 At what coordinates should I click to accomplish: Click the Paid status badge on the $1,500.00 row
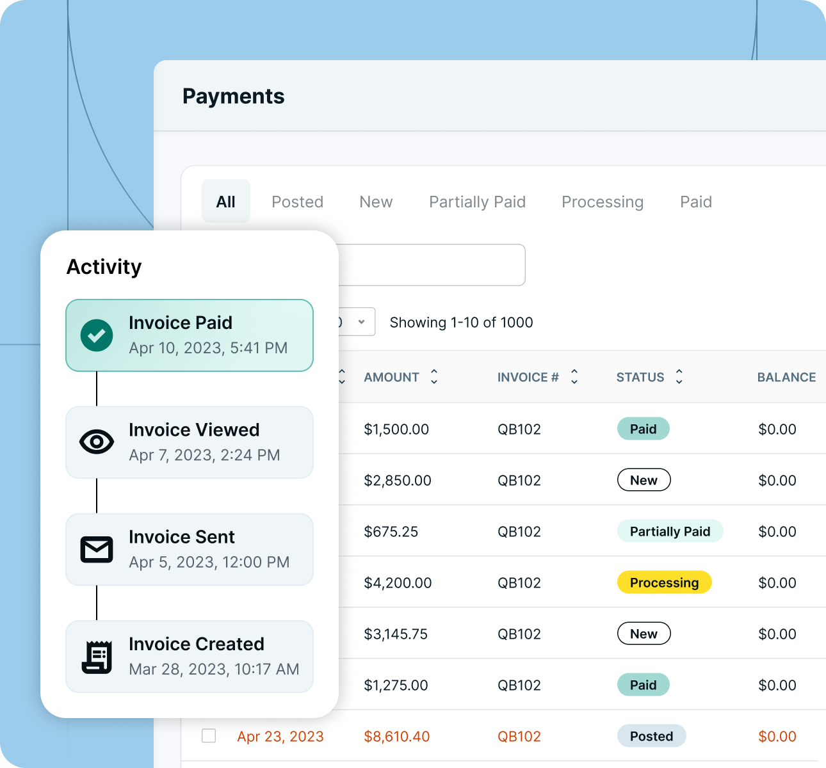pos(644,429)
